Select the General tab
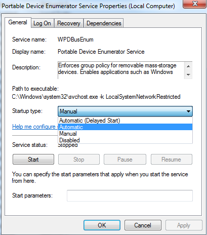Screen dimensions: 207x235 pyautogui.click(x=18, y=22)
